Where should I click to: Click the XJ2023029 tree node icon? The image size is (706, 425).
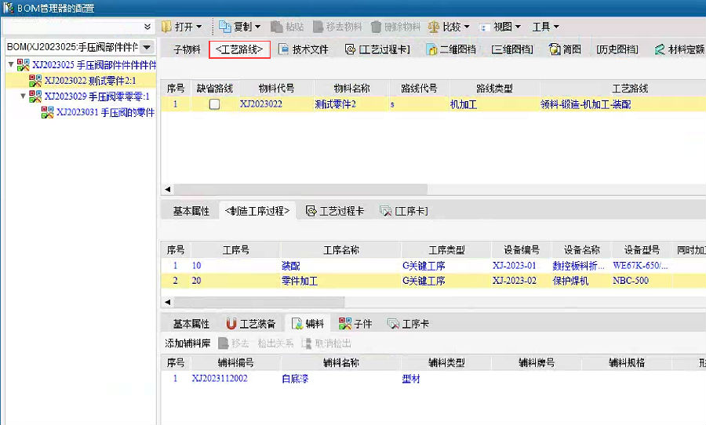(x=35, y=96)
